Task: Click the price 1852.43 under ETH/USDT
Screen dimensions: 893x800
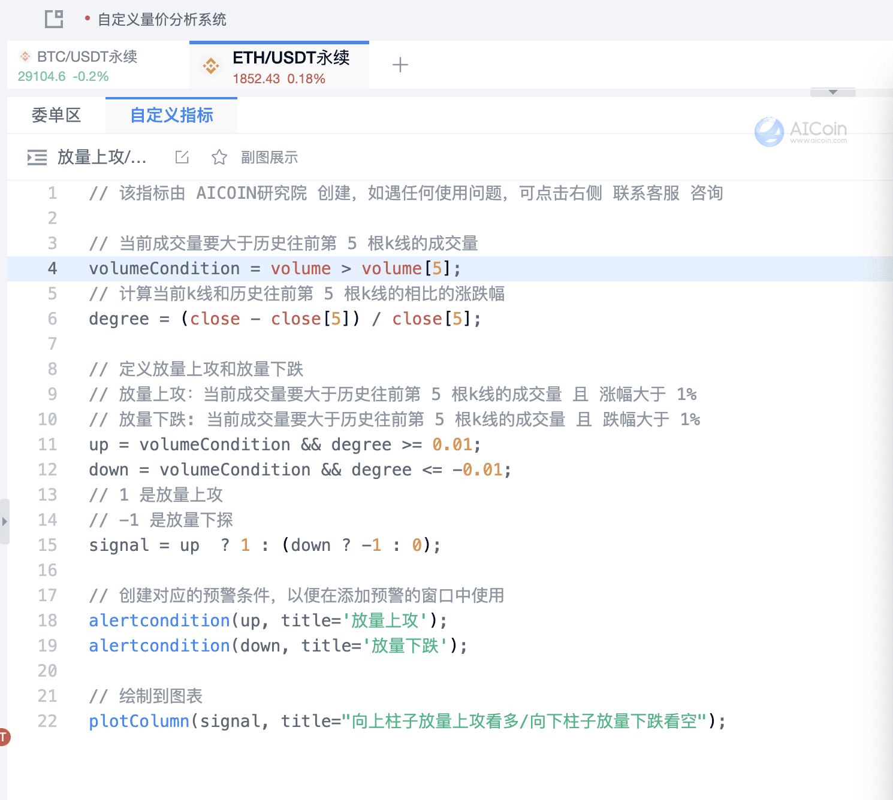Action: pos(256,78)
